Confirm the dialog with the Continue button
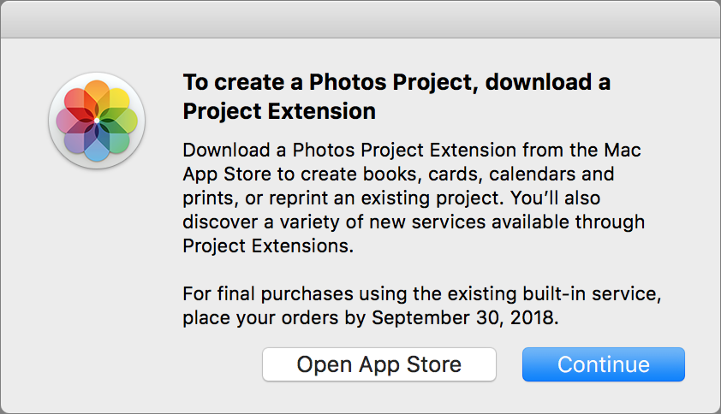 coord(604,364)
